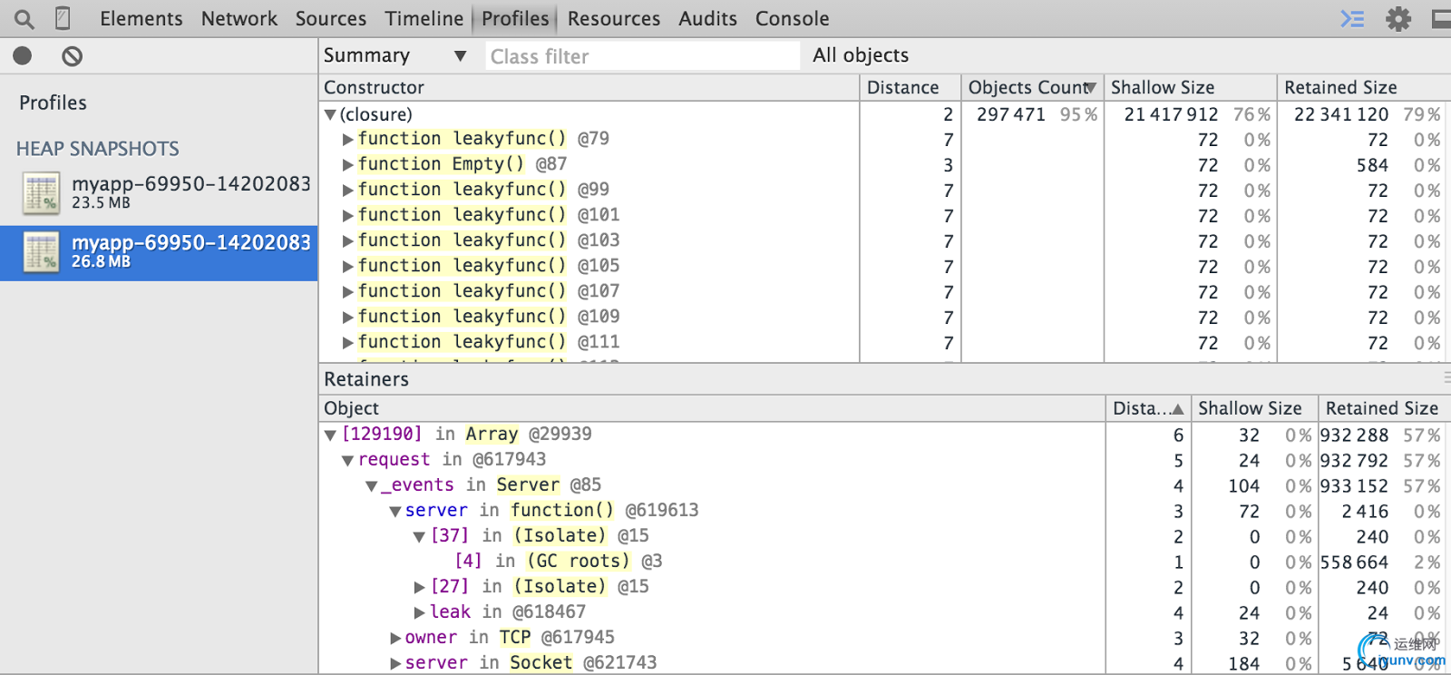Sort constructors by Shallow Size header
This screenshot has height=675, width=1451.
point(1190,87)
